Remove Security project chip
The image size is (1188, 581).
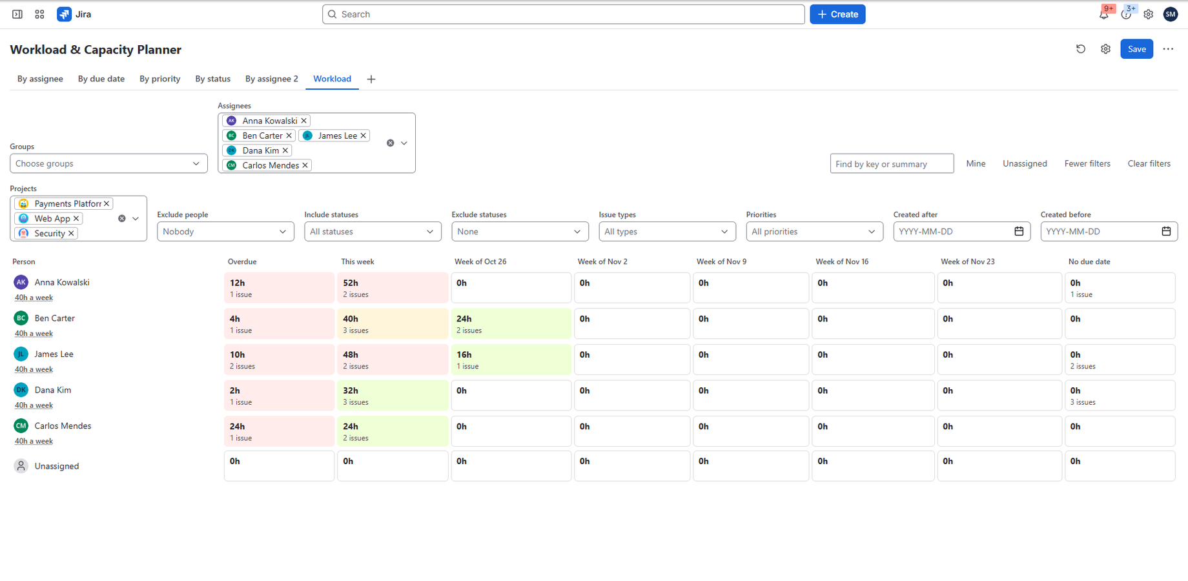point(71,233)
